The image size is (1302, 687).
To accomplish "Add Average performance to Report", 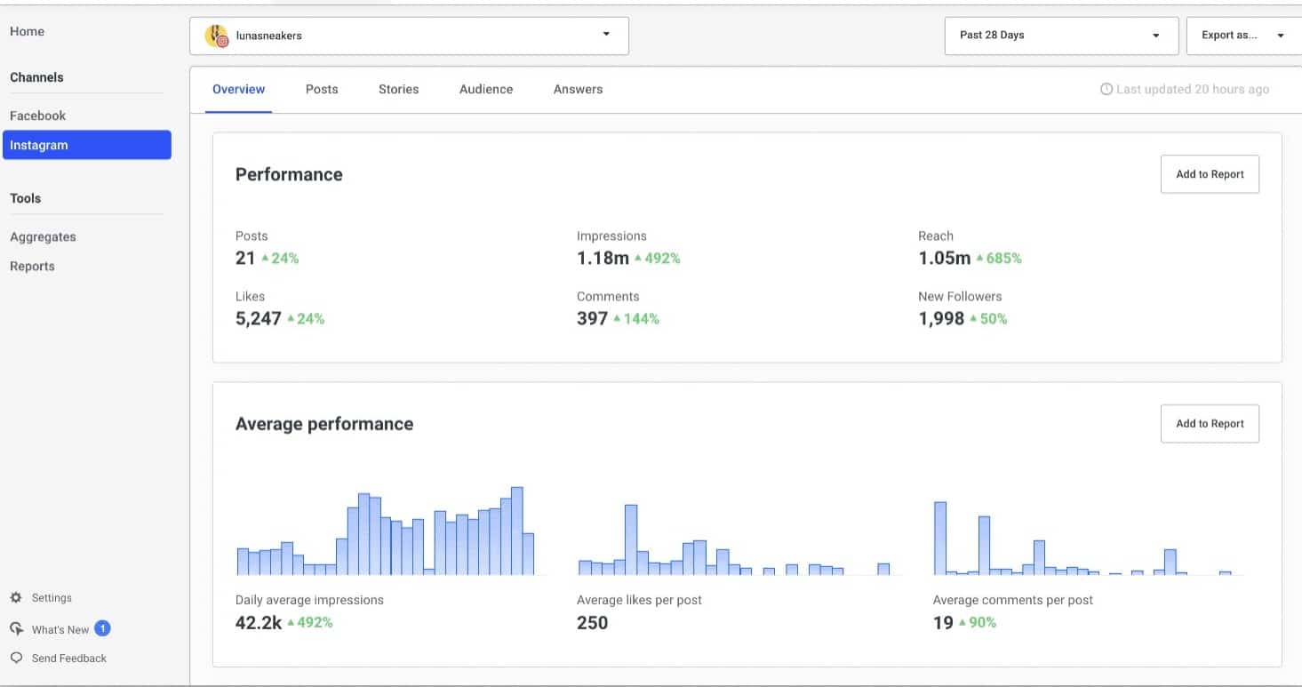I will coord(1209,423).
